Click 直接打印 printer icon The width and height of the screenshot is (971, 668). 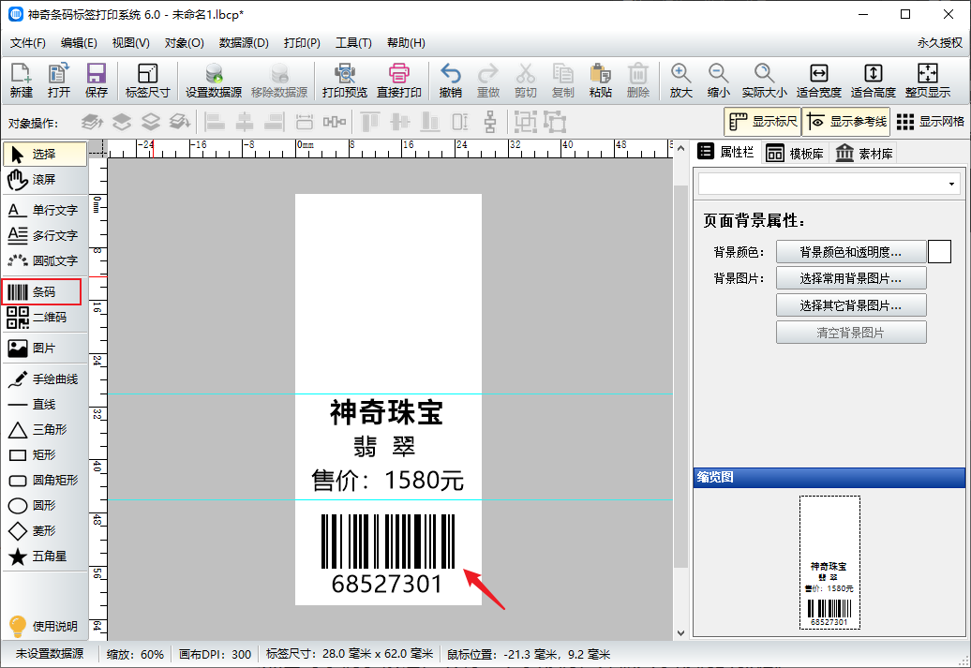pyautogui.click(x=399, y=81)
